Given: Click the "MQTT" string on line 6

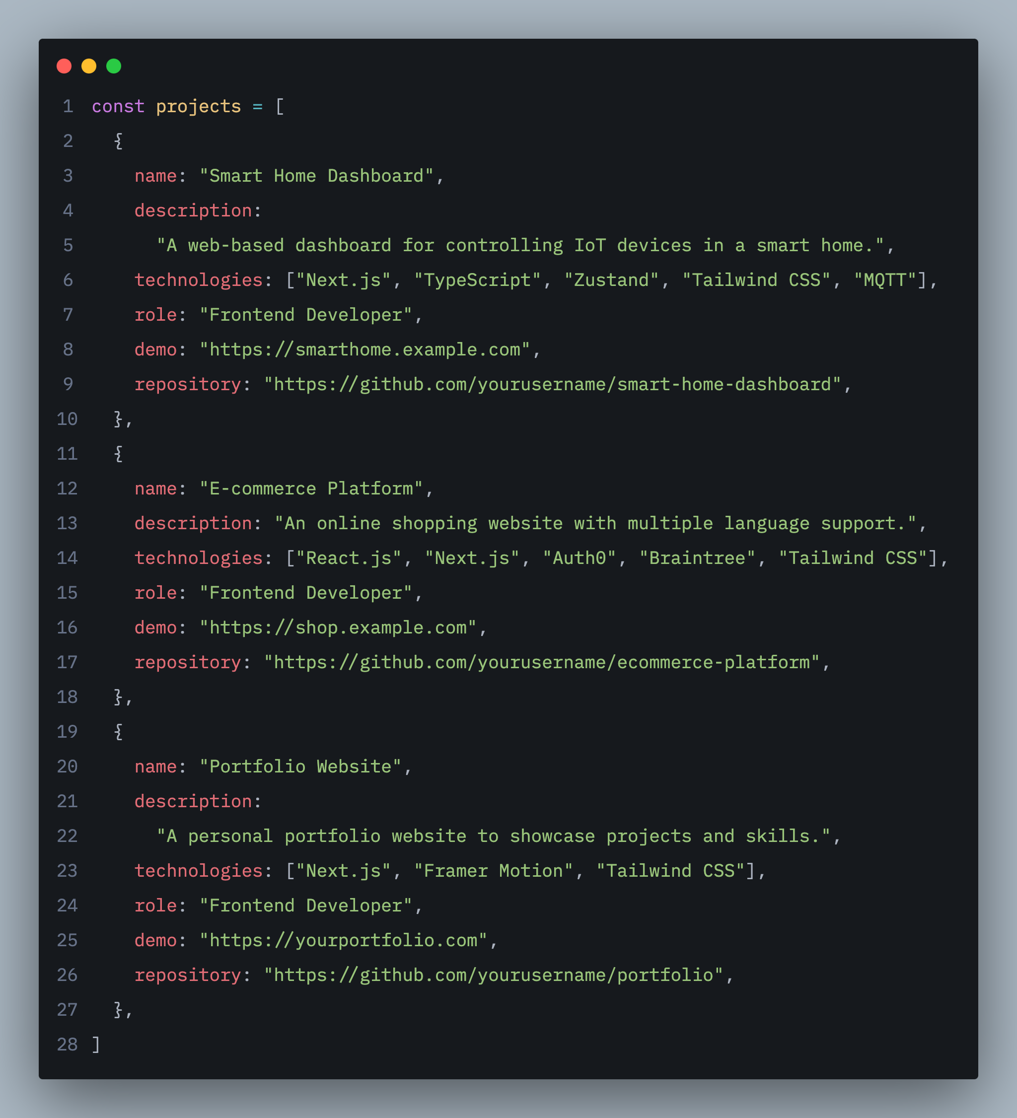Looking at the screenshot, I should coord(885,280).
